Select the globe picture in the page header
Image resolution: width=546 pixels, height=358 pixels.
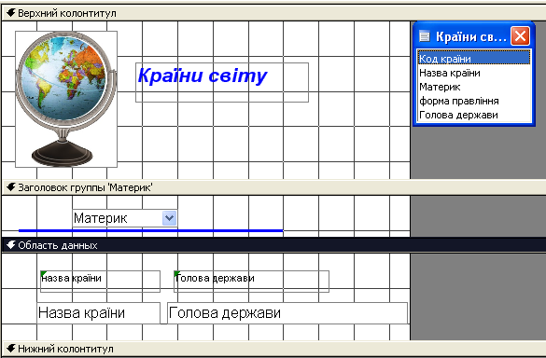click(x=66, y=99)
